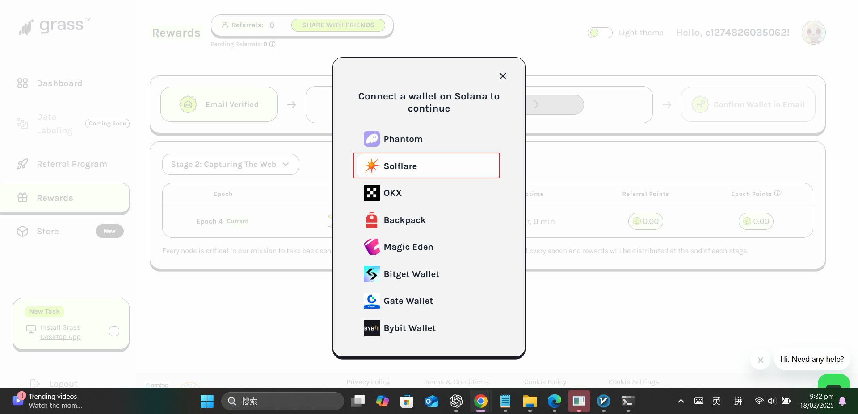Open the user profile avatar
Screen dimensions: 858x414
813,33
